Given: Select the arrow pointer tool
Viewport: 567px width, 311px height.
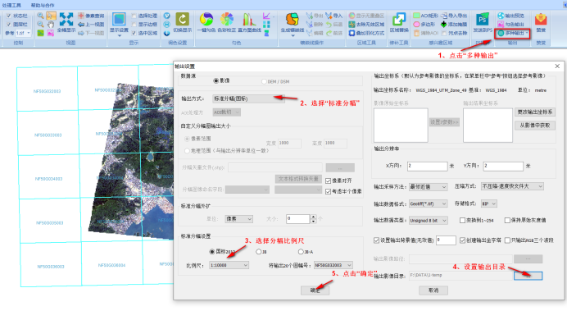Looking at the screenshot, I should [x=51, y=16].
